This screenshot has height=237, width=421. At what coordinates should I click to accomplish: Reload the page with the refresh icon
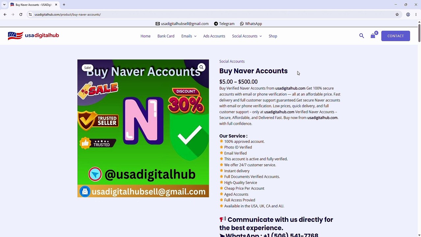pyautogui.click(x=21, y=14)
